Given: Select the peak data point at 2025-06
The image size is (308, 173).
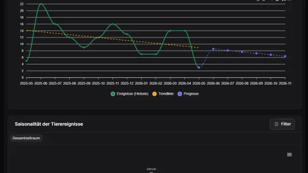Looking at the screenshot, I should [x=40, y=4].
